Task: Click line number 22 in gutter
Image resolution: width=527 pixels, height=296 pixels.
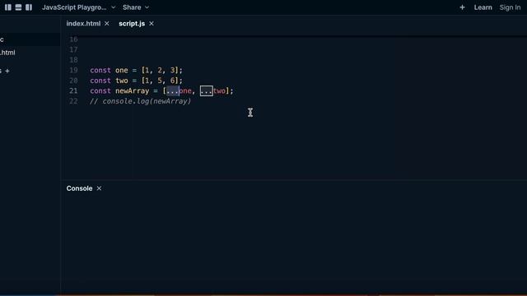Action: pyautogui.click(x=73, y=101)
